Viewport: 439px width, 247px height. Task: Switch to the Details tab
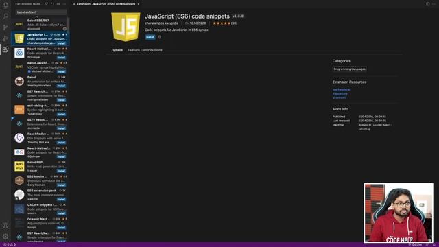click(x=117, y=50)
